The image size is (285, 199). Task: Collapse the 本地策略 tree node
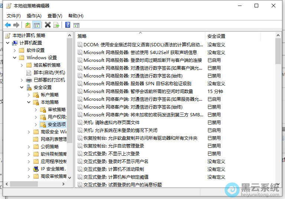(x=29, y=102)
